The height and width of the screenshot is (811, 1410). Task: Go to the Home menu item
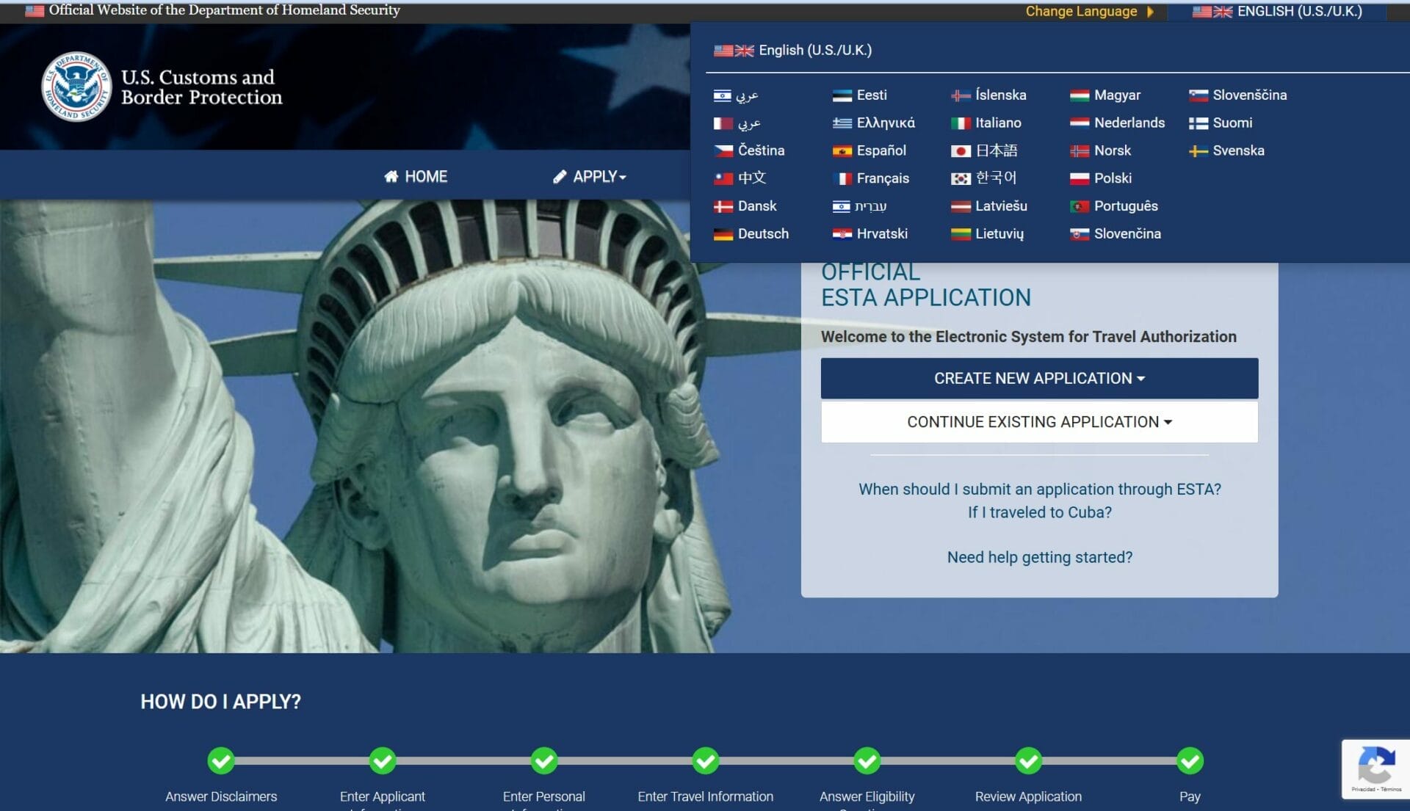[416, 177]
